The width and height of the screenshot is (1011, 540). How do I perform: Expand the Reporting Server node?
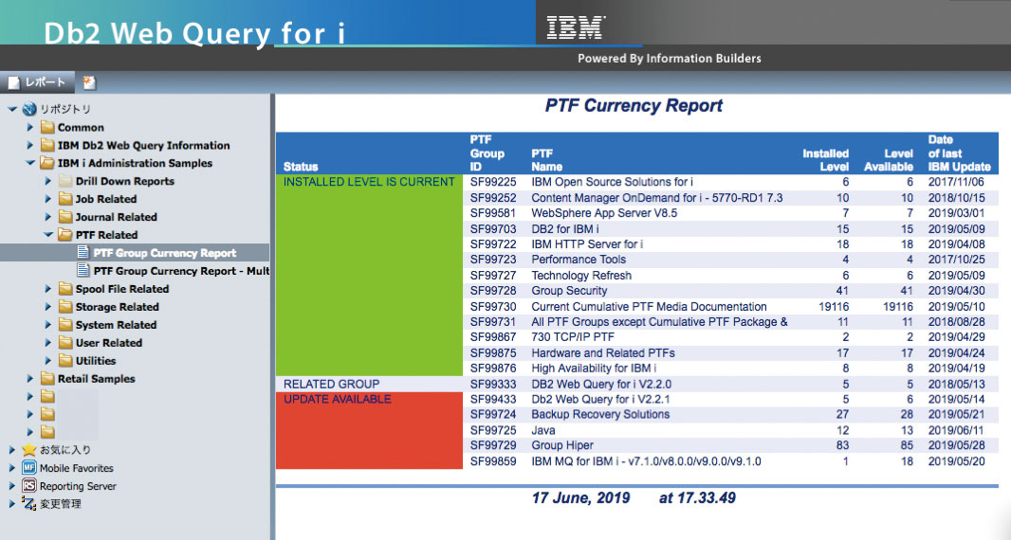tap(12, 486)
